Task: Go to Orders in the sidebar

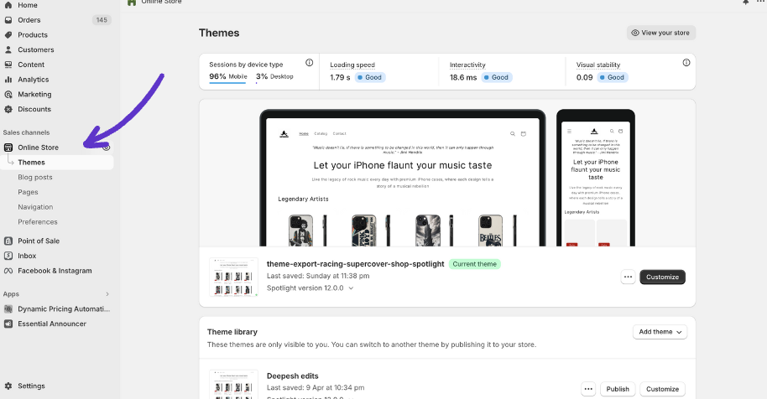Action: [29, 20]
